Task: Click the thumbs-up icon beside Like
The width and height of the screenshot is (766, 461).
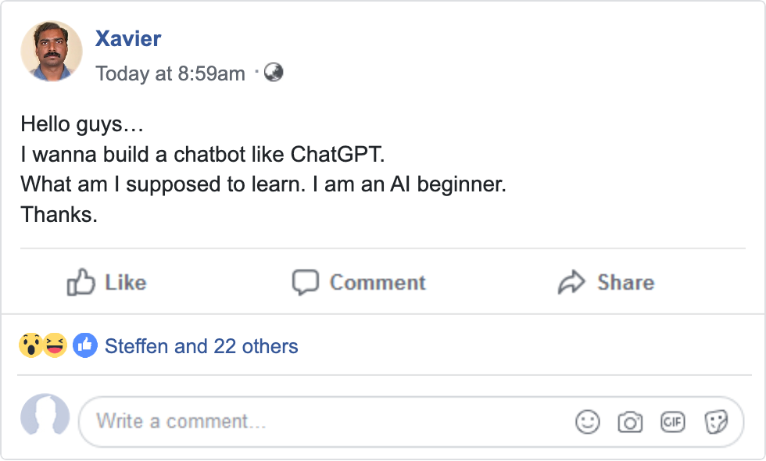Action: 81,282
